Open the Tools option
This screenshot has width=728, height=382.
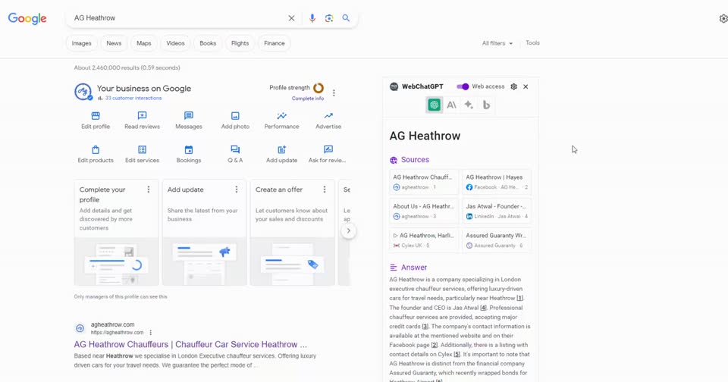[x=532, y=42]
